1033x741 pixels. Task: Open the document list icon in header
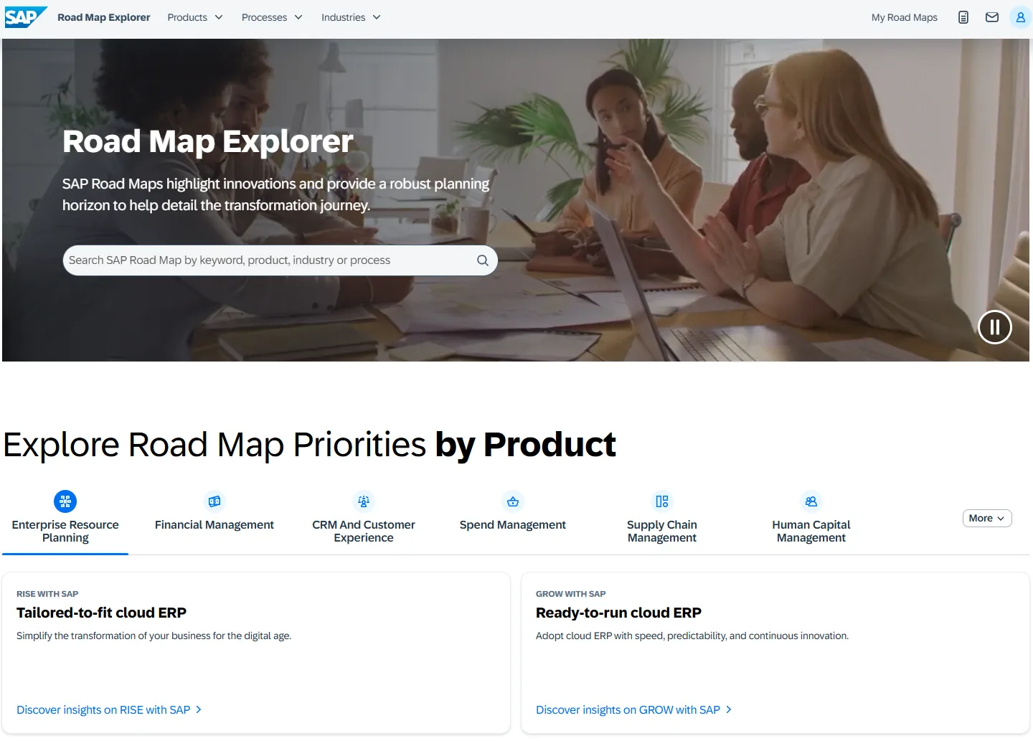(963, 17)
